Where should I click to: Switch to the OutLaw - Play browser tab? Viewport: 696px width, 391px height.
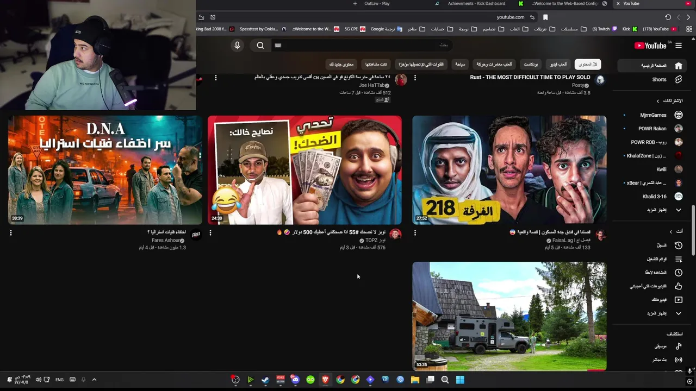[x=377, y=3]
